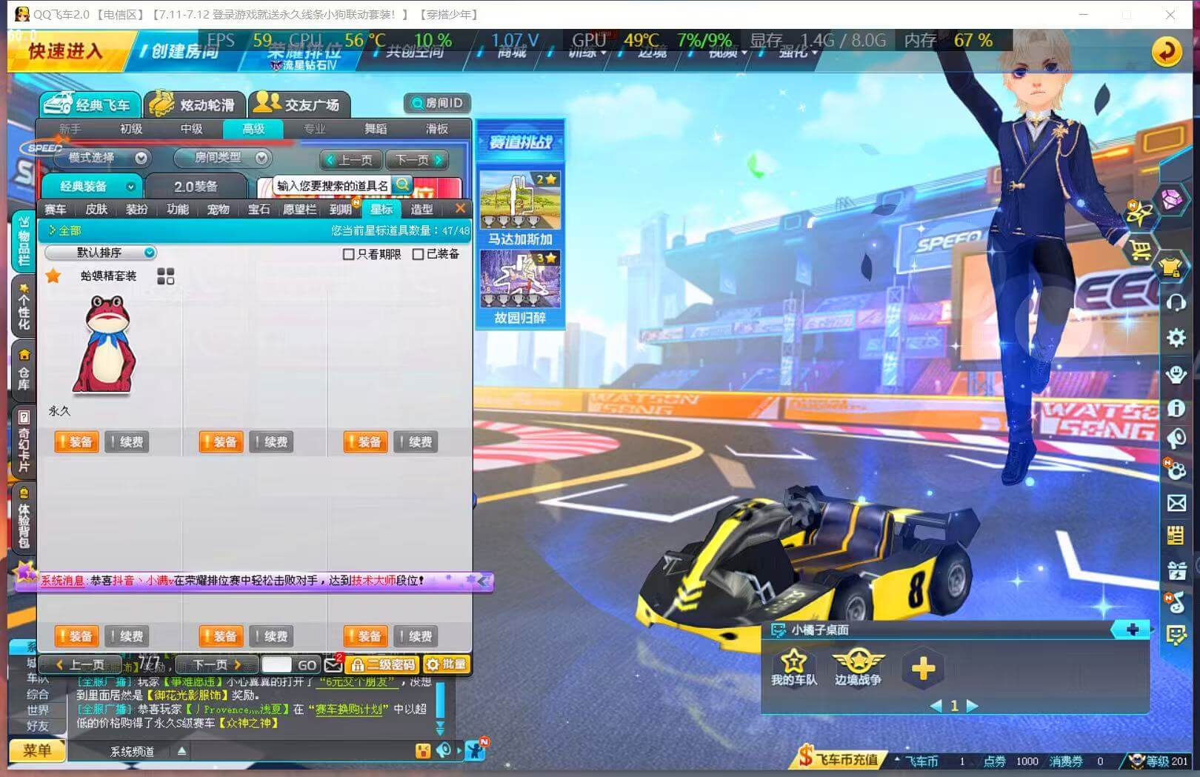Open the mail envelope with red badge

pos(333,664)
